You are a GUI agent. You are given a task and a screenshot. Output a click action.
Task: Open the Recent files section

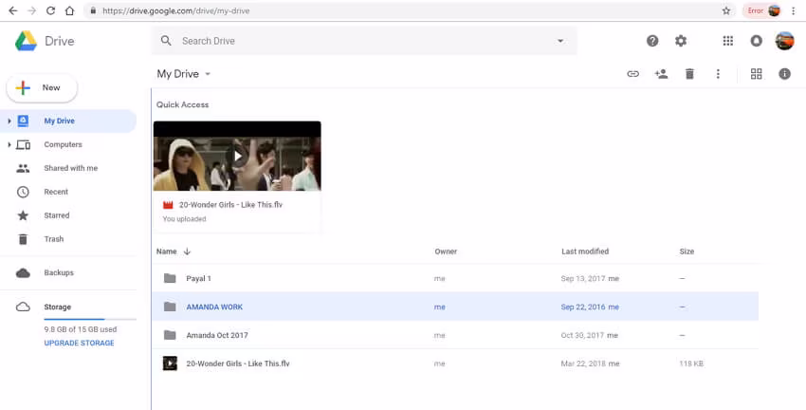click(56, 192)
